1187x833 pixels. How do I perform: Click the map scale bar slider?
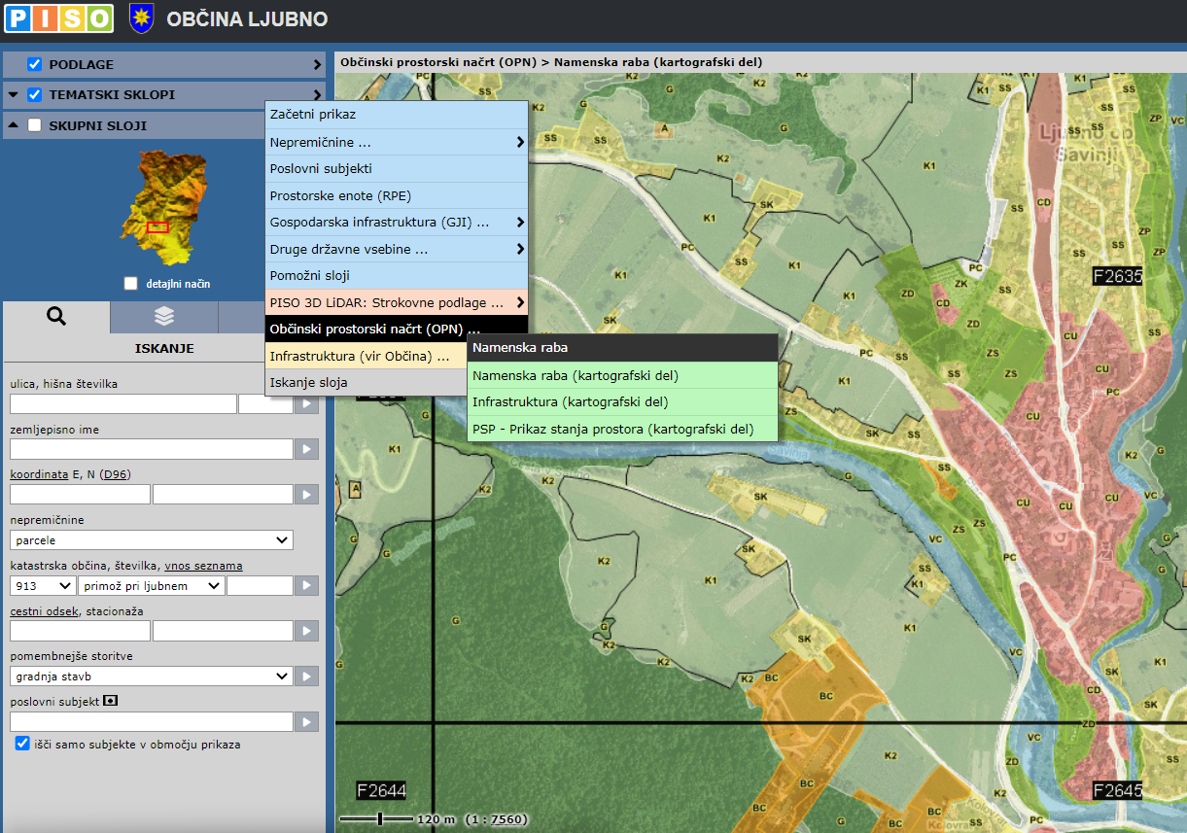tap(379, 819)
